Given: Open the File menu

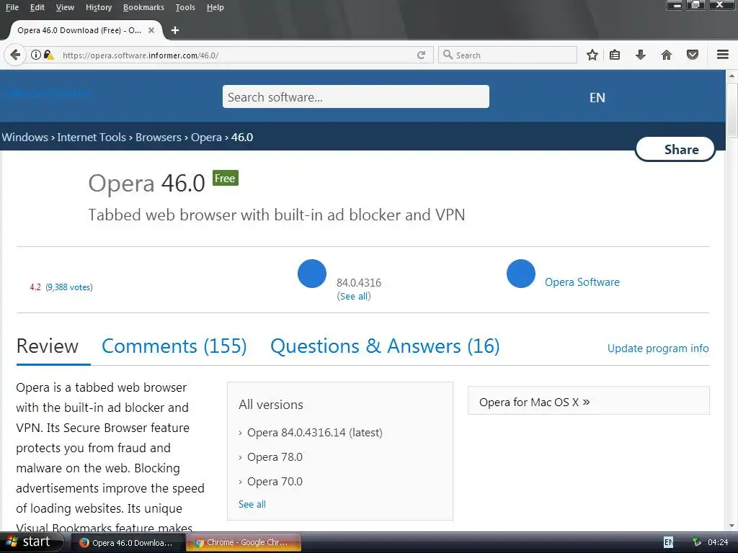Looking at the screenshot, I should [x=12, y=7].
